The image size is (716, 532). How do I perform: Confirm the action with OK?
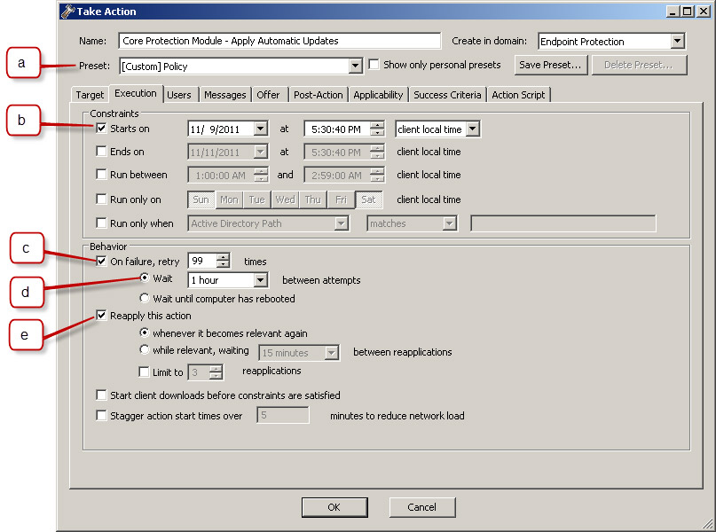(334, 506)
